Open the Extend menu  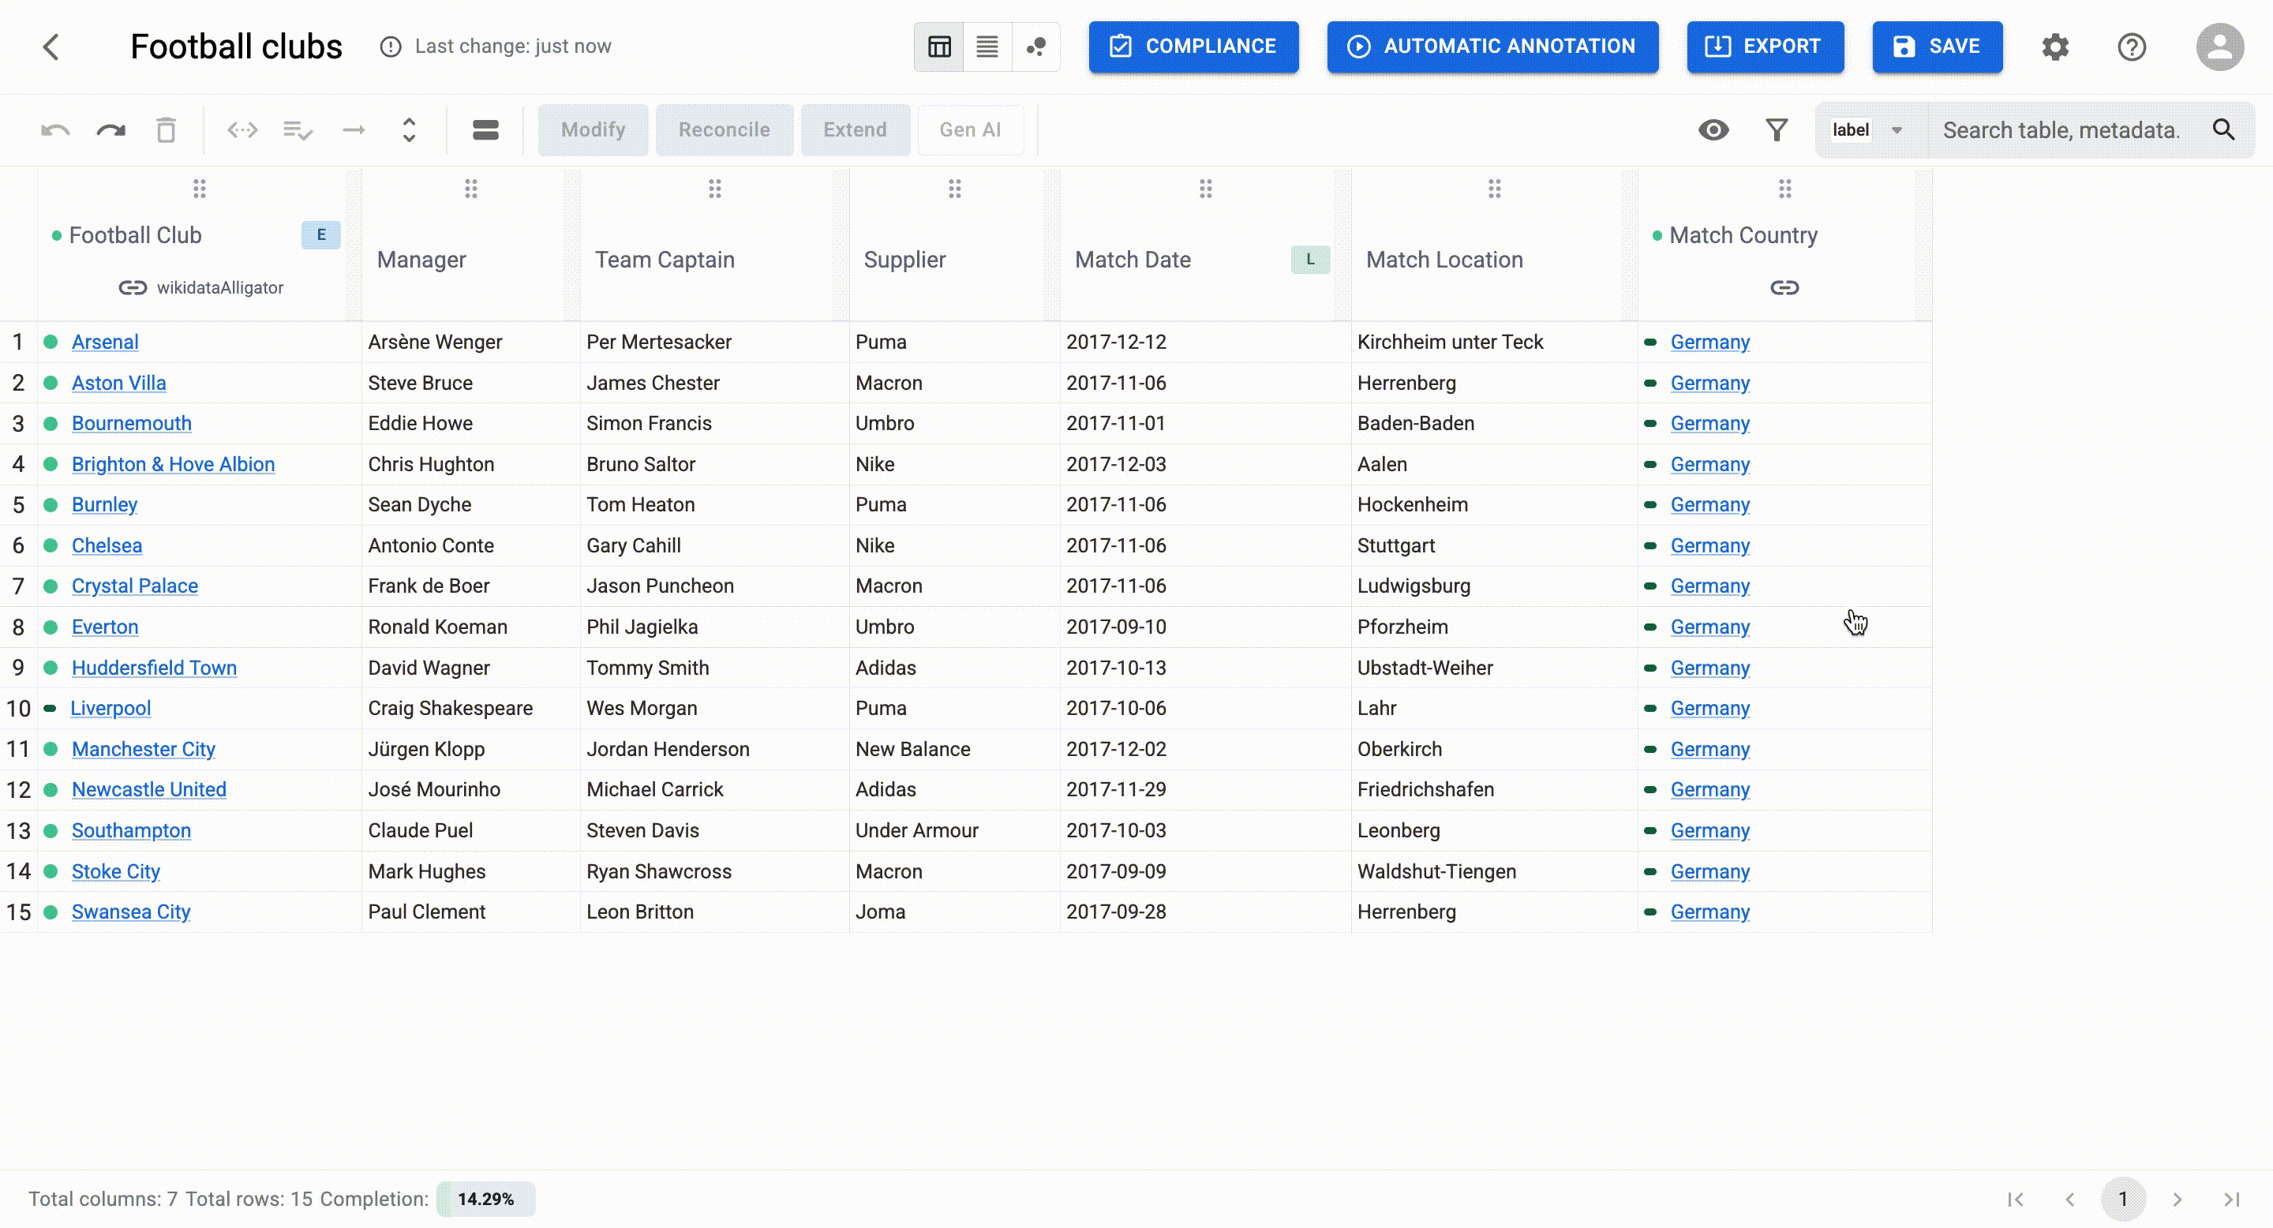[855, 130]
